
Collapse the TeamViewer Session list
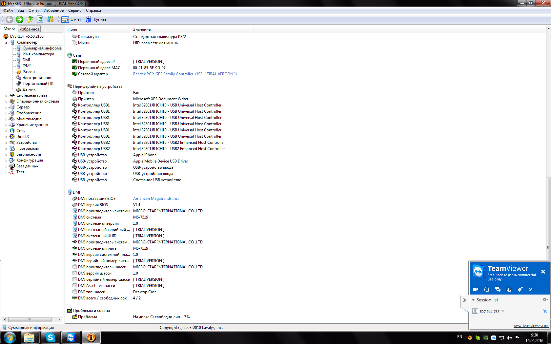point(473,300)
